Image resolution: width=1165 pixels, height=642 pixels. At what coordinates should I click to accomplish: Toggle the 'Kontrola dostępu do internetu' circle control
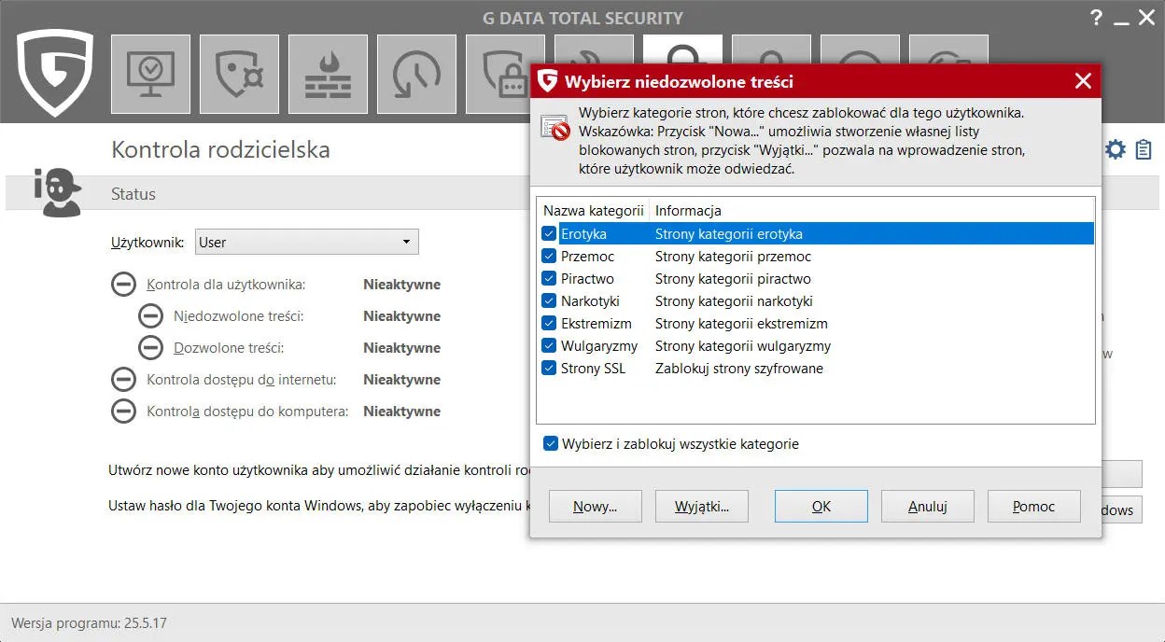[123, 379]
